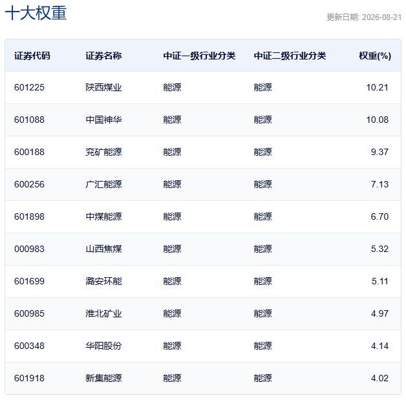This screenshot has height=400, width=406.
Task: Select security code 000983
Action: [x=29, y=249]
